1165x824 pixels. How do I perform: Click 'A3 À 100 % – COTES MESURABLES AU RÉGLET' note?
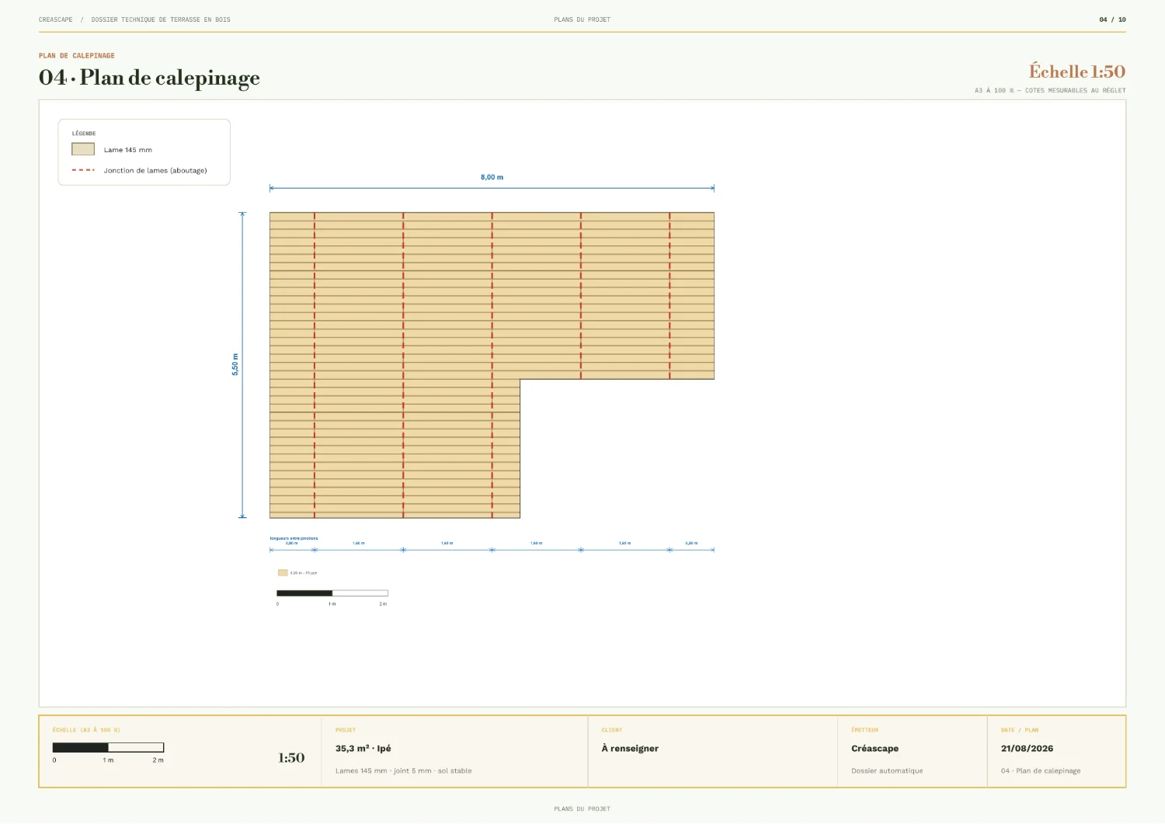click(x=1050, y=91)
